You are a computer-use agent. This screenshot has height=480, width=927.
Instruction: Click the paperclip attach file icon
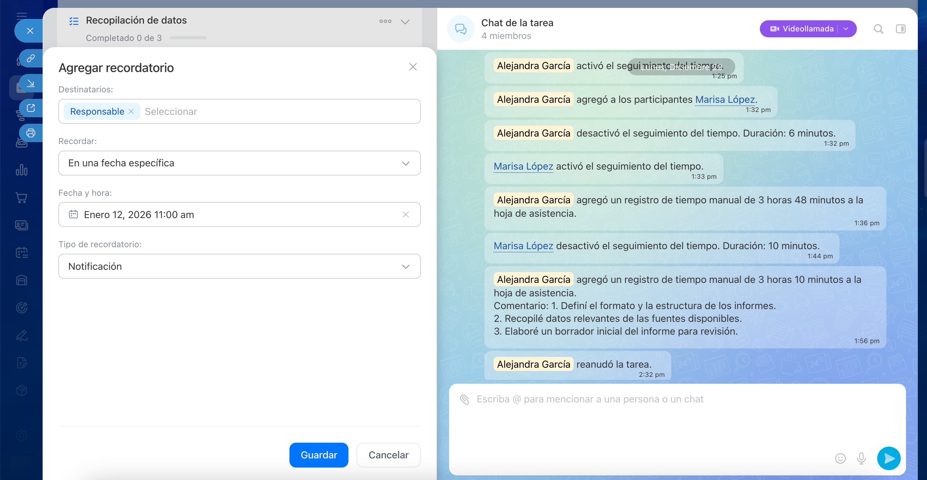464,399
